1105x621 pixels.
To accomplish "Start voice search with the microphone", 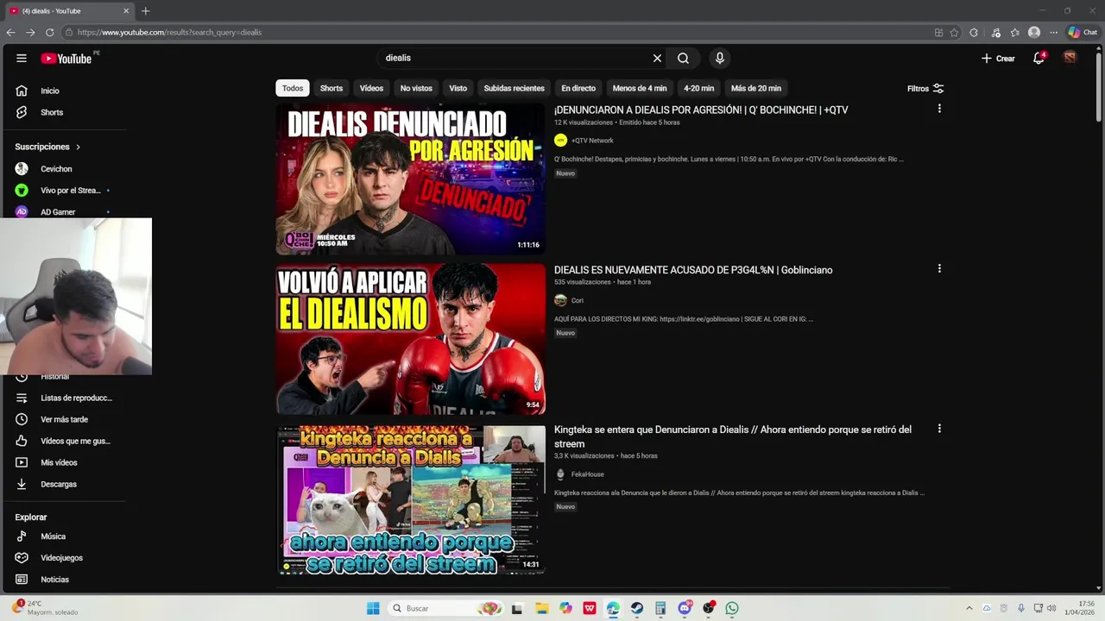I will (719, 58).
